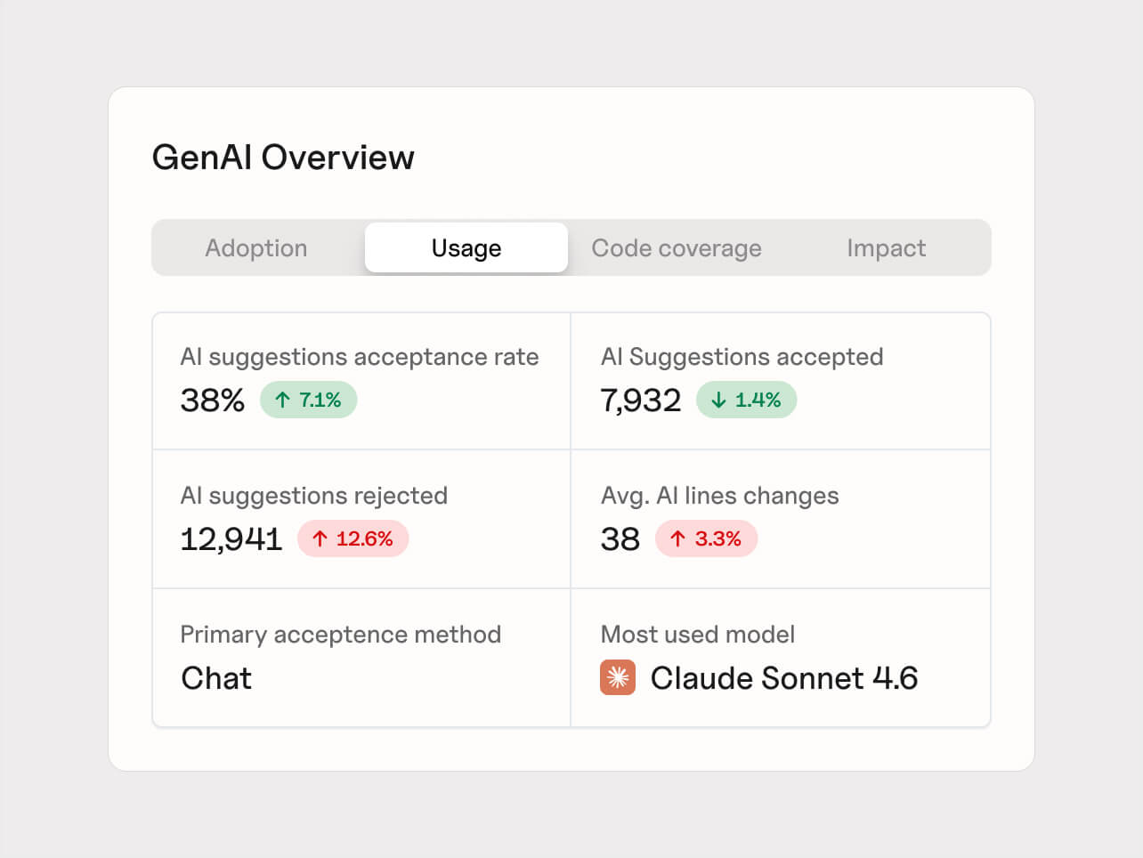
Task: Click the Chat acceptance method value
Action: click(216, 678)
